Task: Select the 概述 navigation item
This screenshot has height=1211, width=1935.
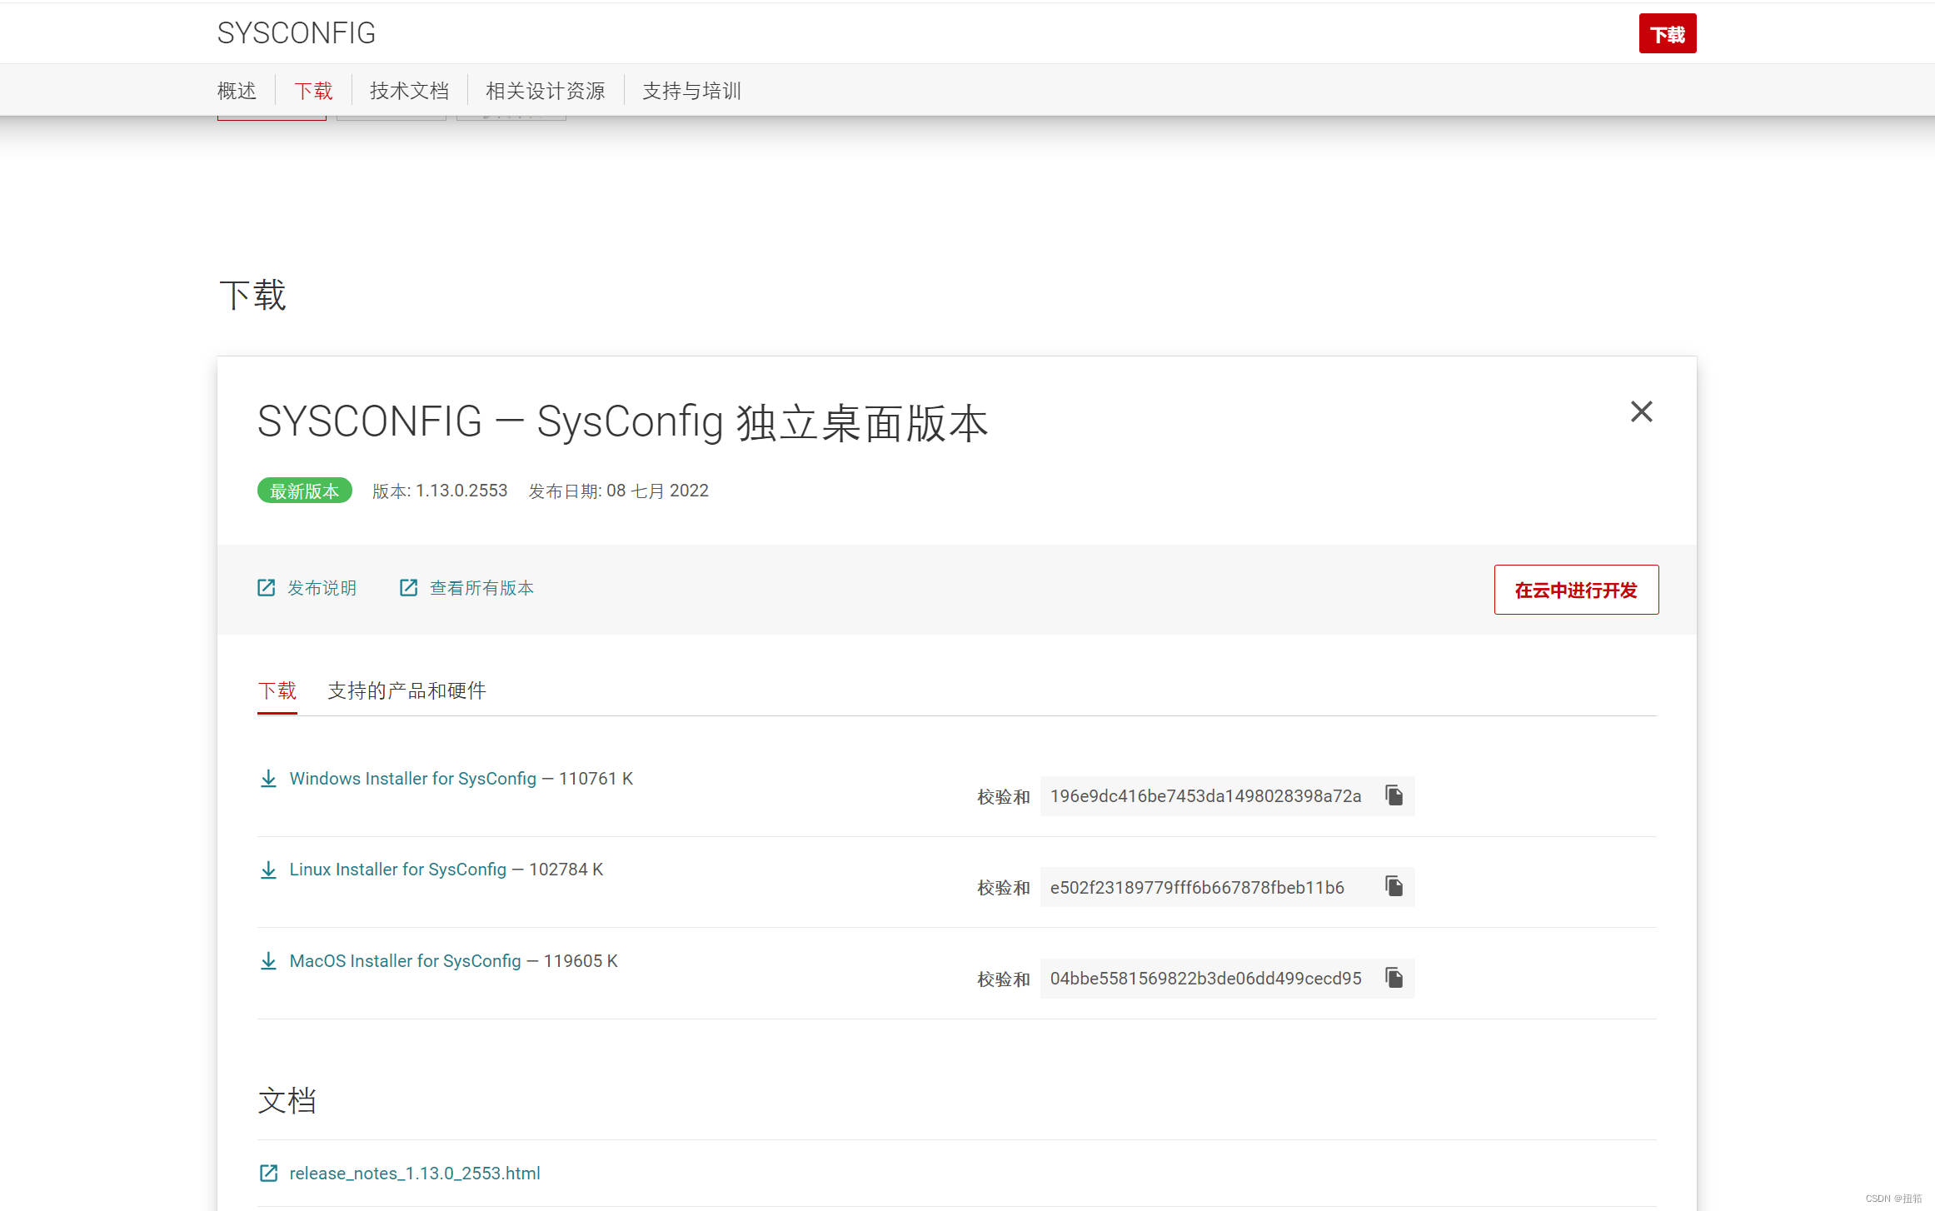Action: [237, 90]
